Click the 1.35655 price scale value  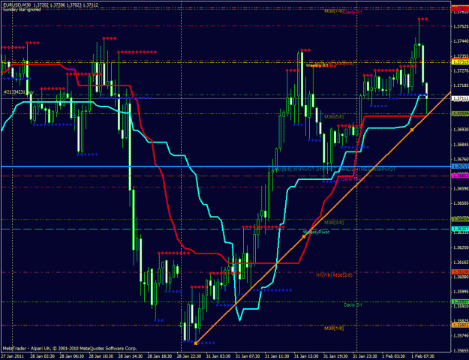pos(461,350)
